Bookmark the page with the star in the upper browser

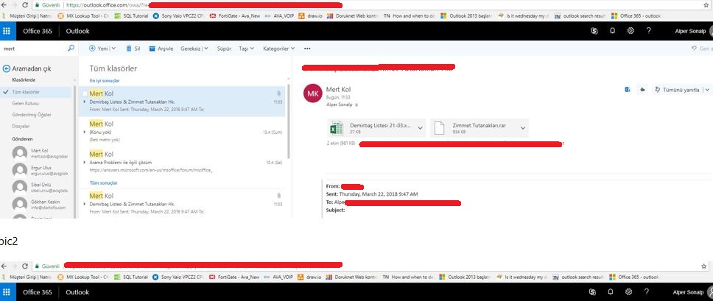click(x=706, y=5)
